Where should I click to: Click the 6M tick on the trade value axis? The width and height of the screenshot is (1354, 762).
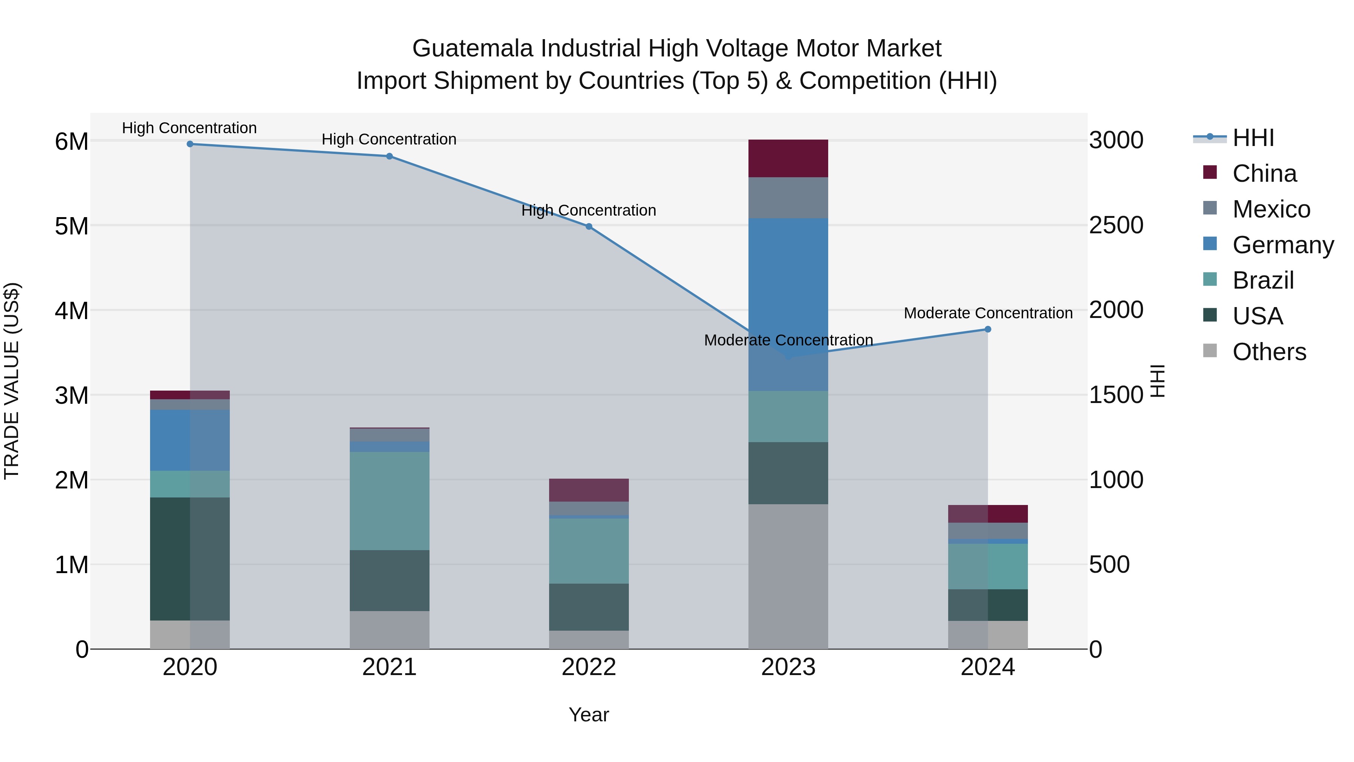click(71, 141)
